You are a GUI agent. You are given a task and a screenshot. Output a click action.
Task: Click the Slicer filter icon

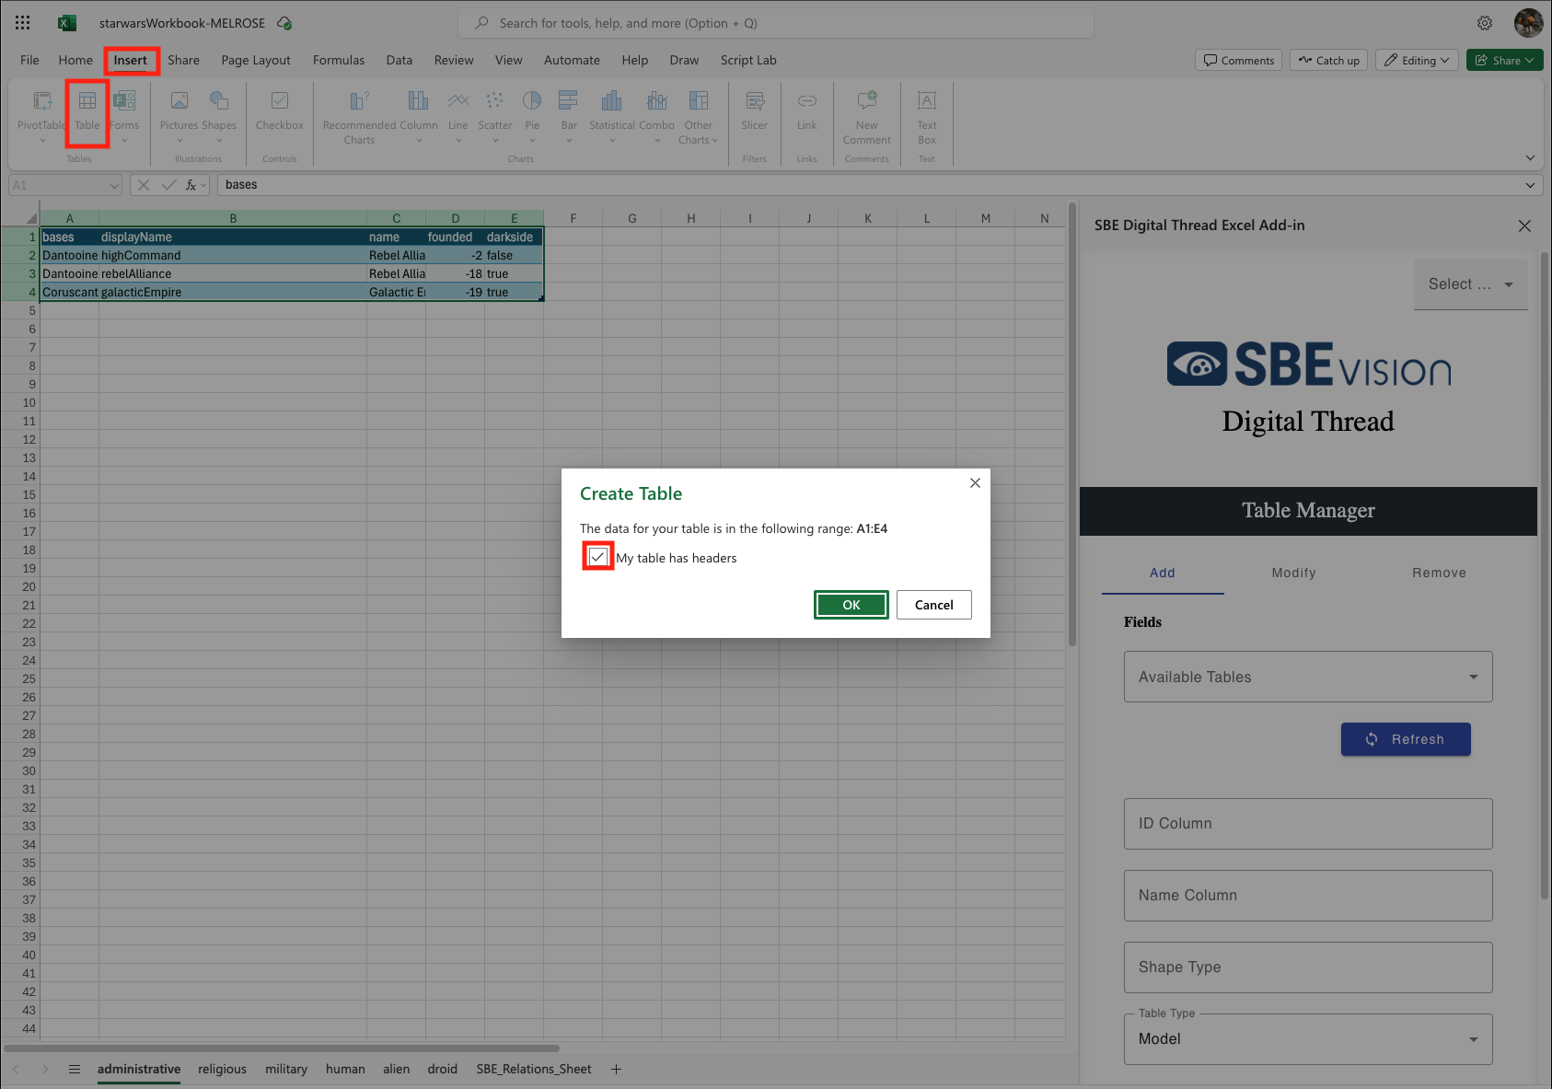point(754,101)
